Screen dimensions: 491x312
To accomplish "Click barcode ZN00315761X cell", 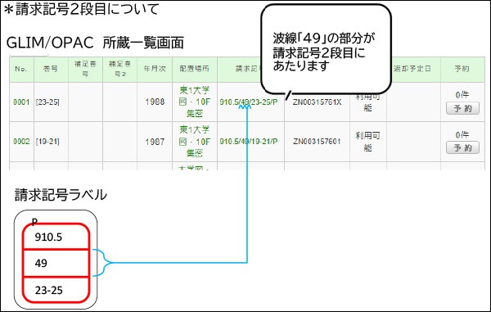I will coord(317,102).
